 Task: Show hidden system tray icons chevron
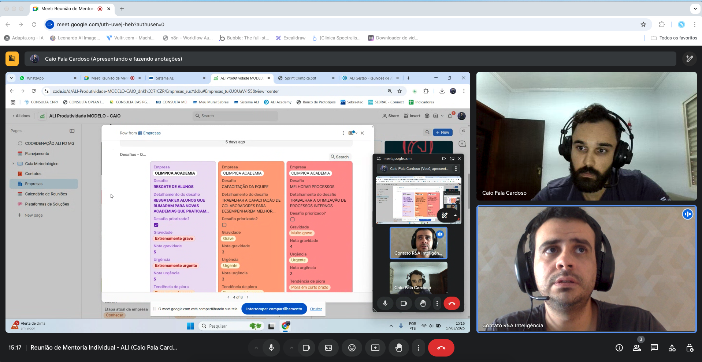point(391,326)
